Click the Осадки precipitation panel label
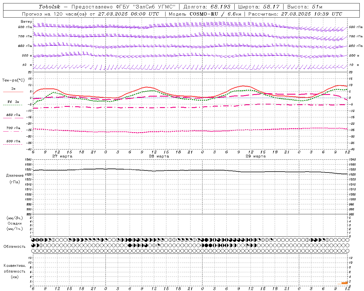Viewport: 364px width, 291px height. [x=15, y=223]
